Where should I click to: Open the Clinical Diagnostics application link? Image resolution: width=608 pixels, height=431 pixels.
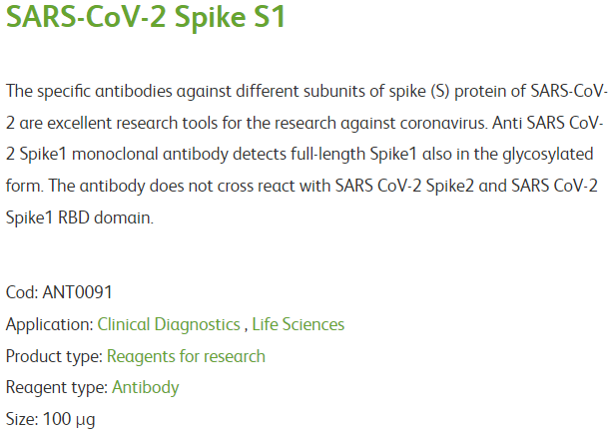point(169,325)
